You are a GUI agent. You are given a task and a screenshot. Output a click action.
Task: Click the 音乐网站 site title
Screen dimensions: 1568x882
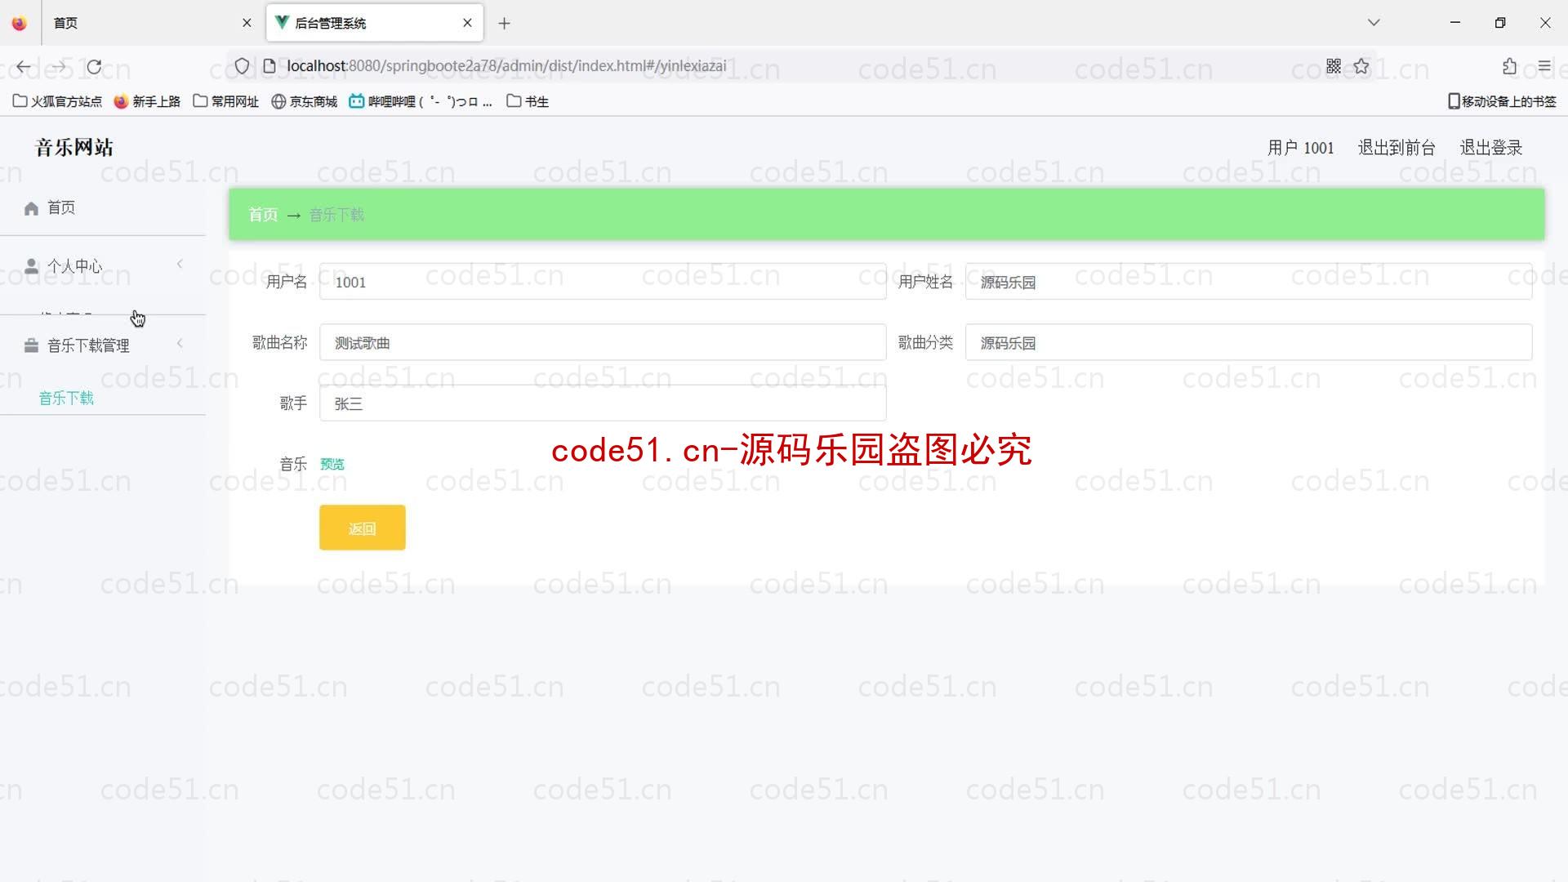point(74,148)
